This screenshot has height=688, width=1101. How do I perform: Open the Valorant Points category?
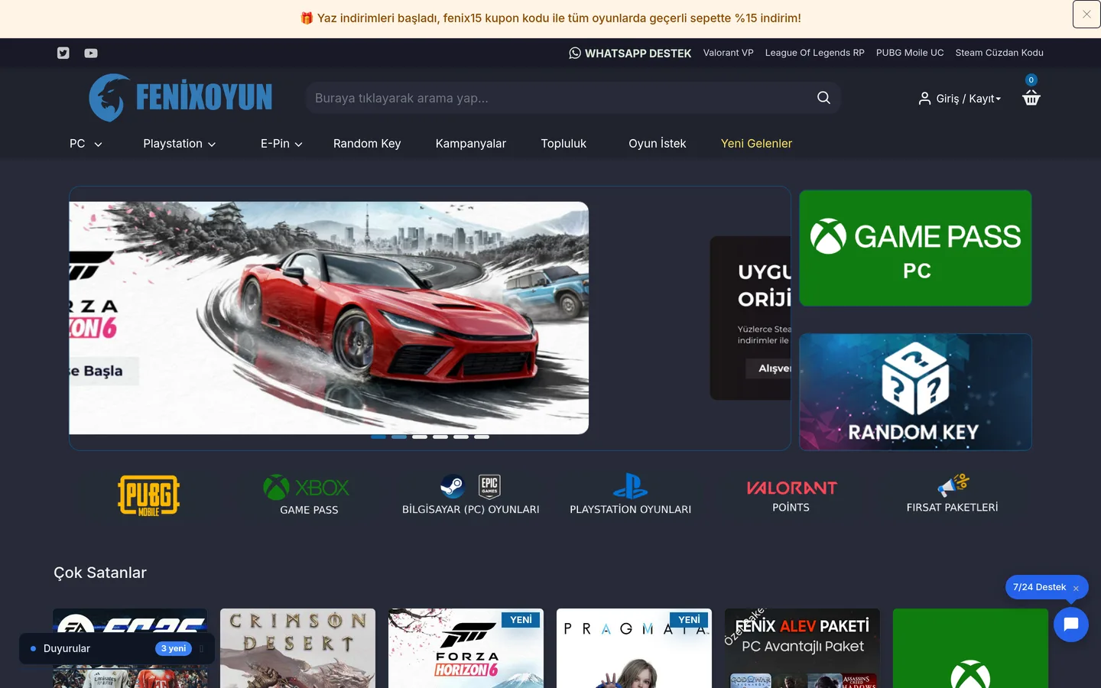(x=791, y=495)
